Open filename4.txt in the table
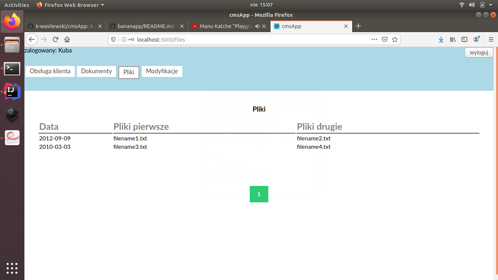498x280 pixels. click(314, 147)
